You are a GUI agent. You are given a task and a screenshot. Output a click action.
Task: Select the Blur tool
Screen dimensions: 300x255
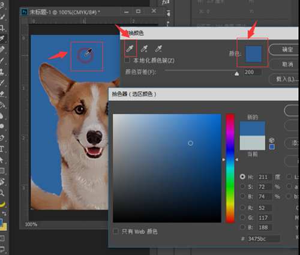click(x=2, y=116)
